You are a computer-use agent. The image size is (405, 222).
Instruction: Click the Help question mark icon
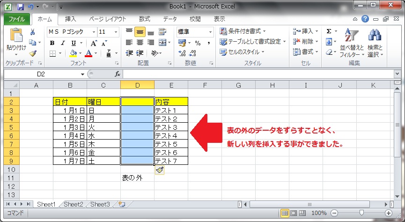point(365,19)
